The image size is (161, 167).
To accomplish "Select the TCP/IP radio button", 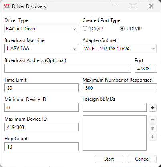I will click(x=85, y=28).
